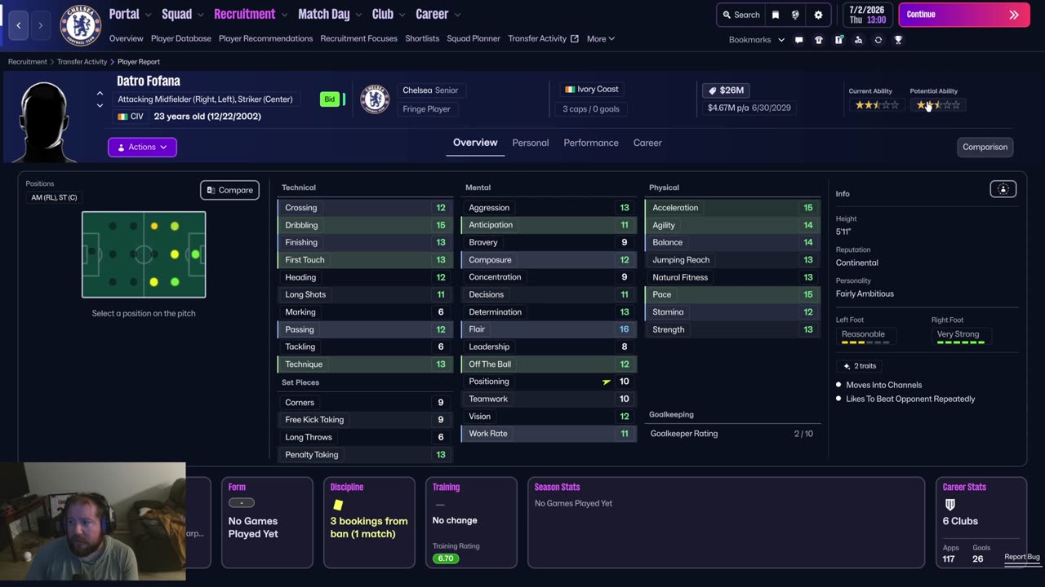This screenshot has height=587, width=1045.
Task: Click the $26M value tag
Action: click(726, 90)
